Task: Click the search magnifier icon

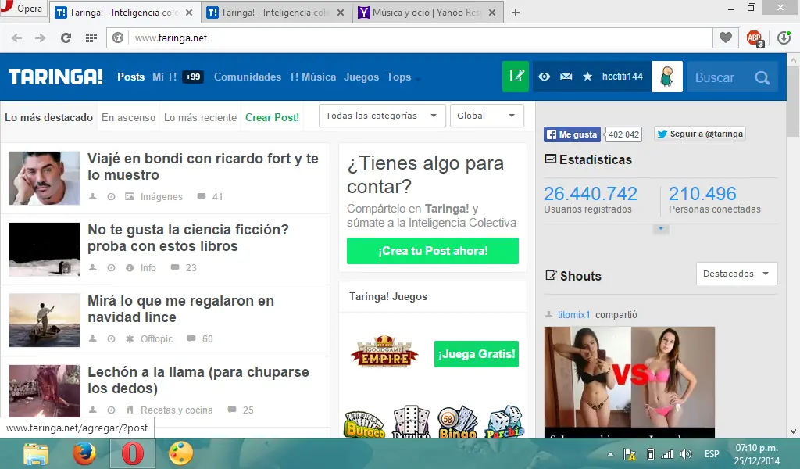Action: tap(762, 77)
